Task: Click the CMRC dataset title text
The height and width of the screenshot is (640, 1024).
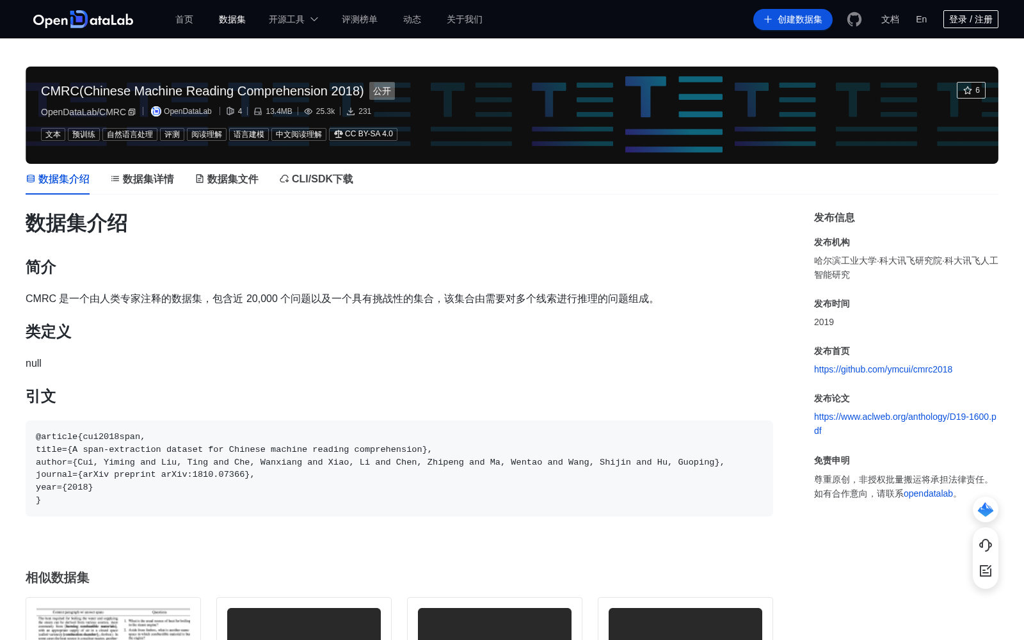Action: coord(202,91)
